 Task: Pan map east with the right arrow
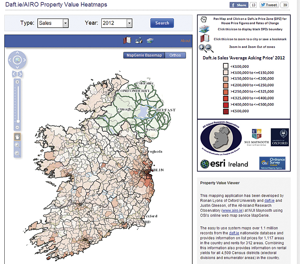click(x=24, y=60)
